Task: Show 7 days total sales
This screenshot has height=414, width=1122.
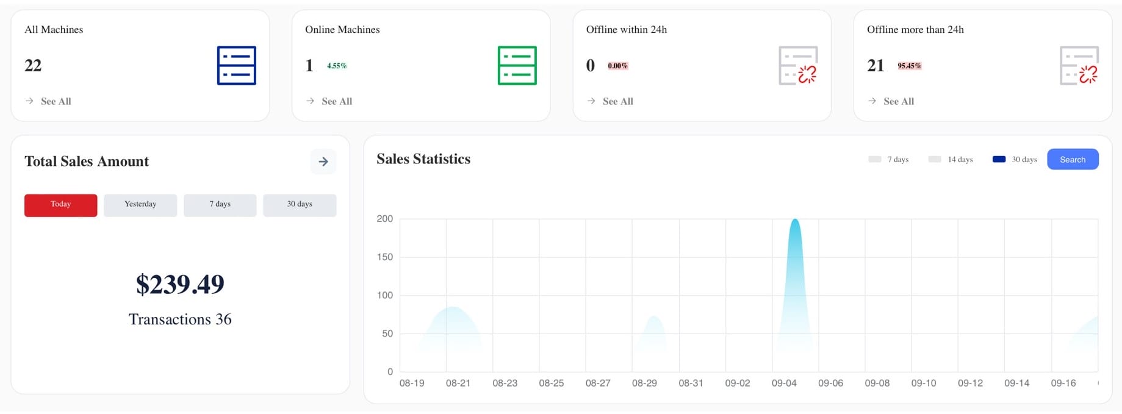Action: pyautogui.click(x=220, y=205)
